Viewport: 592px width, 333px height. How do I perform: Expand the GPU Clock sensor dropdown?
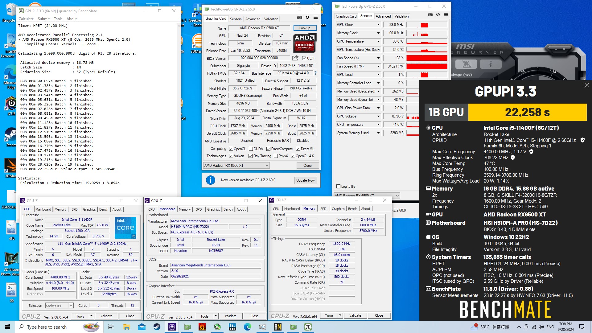[378, 25]
